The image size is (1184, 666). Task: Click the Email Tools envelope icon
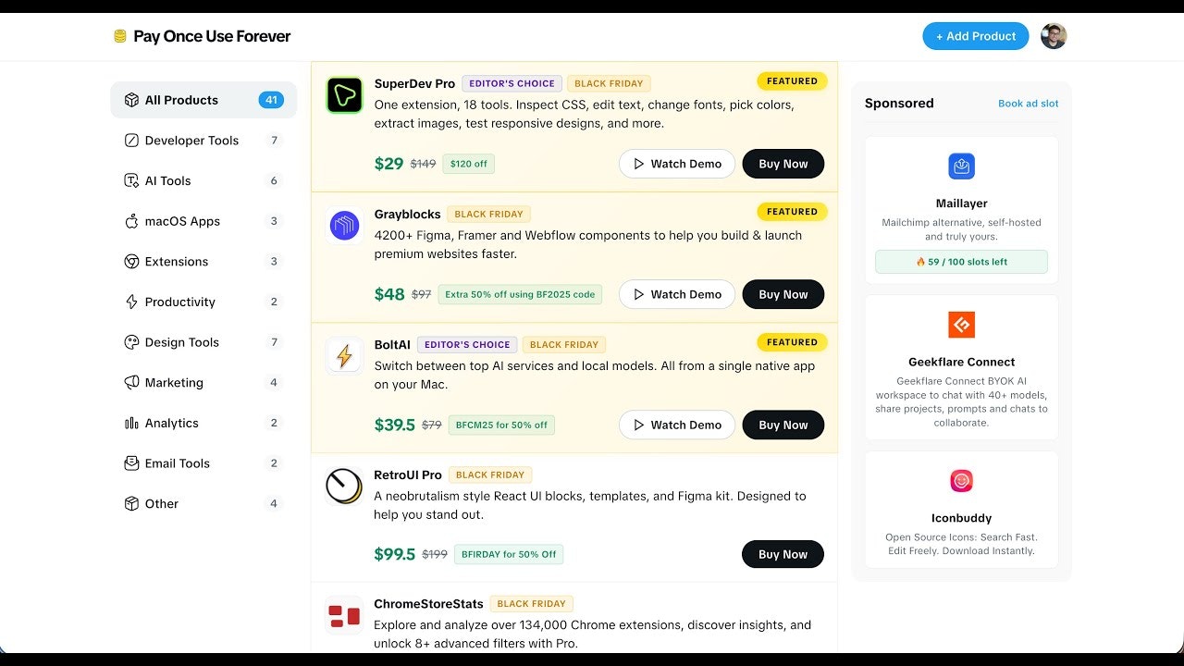(131, 463)
